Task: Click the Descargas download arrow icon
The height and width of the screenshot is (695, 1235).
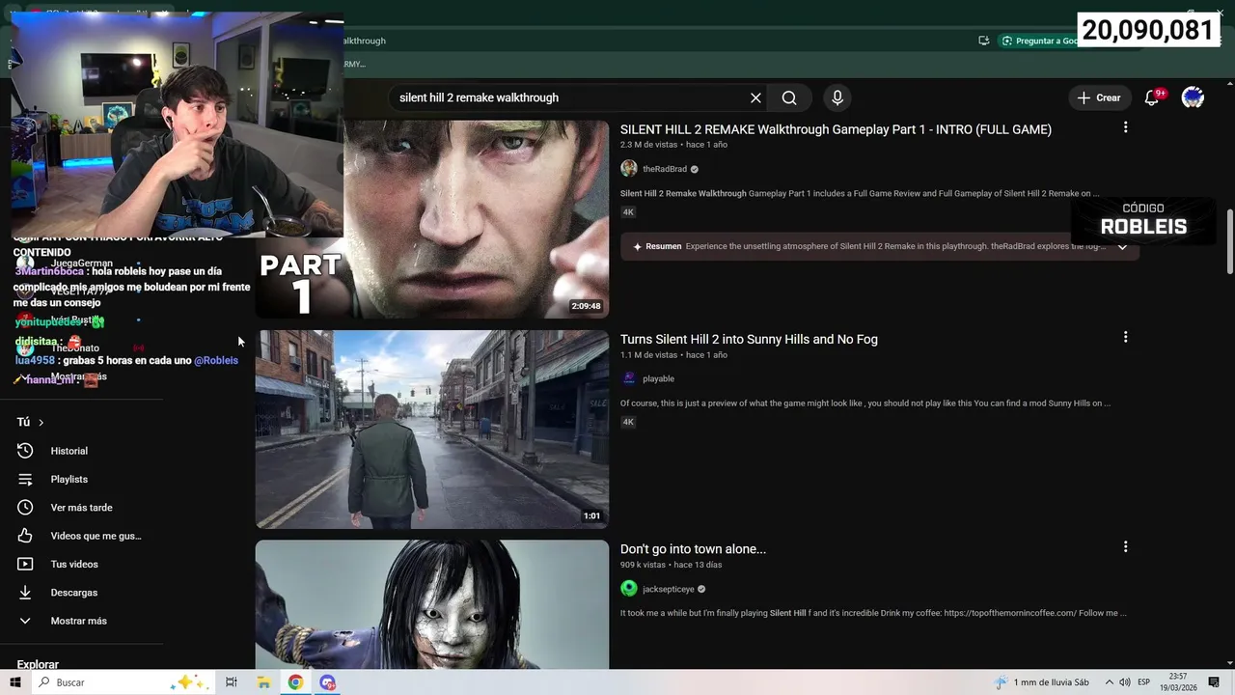Action: [25, 593]
